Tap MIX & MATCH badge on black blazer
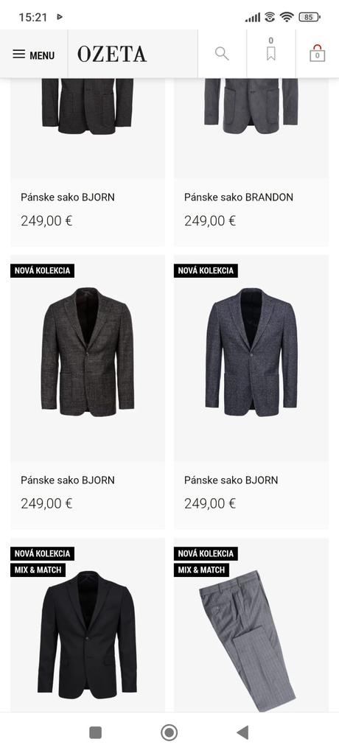The image size is (339, 753). [38, 570]
